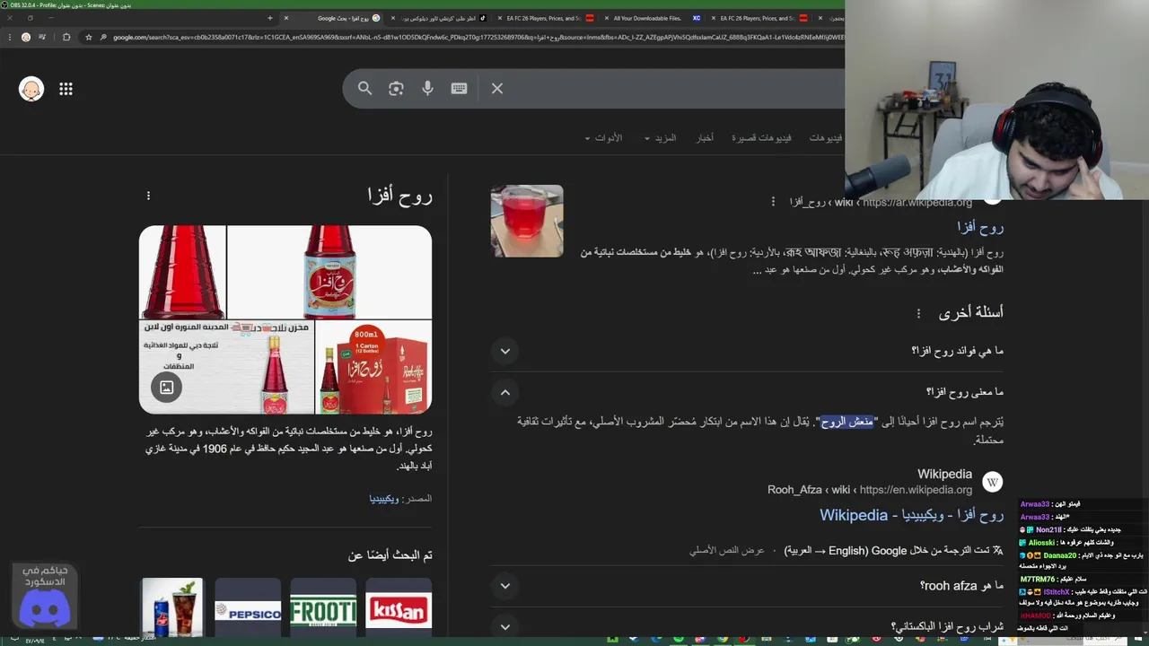Click ما هي فوائد روح افزا question text
This screenshot has width=1149, height=646.
pos(957,351)
